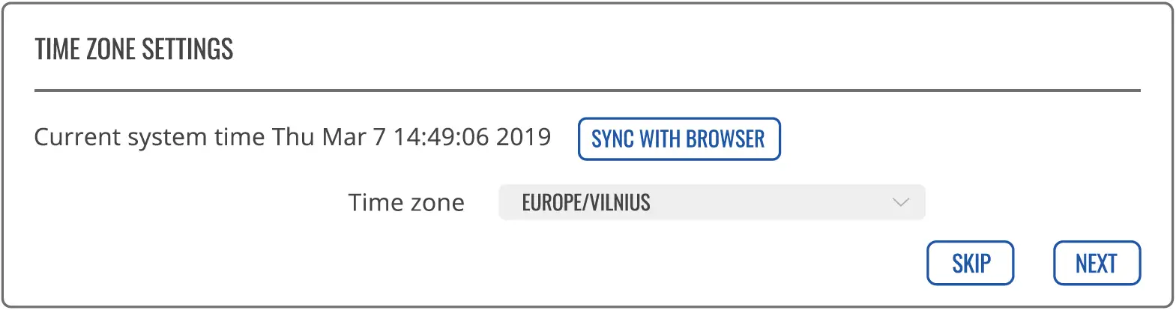Click the Europe/Vilnius selected value
1176x310 pixels.
pos(586,203)
